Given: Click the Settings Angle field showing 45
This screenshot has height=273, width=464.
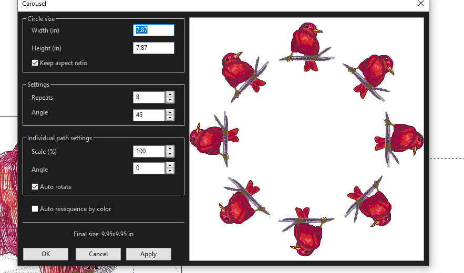Looking at the screenshot, I should point(149,115).
